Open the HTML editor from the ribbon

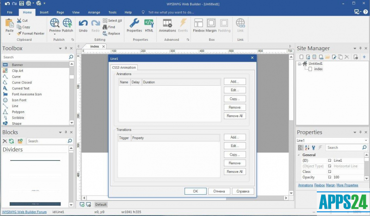[x=149, y=25]
